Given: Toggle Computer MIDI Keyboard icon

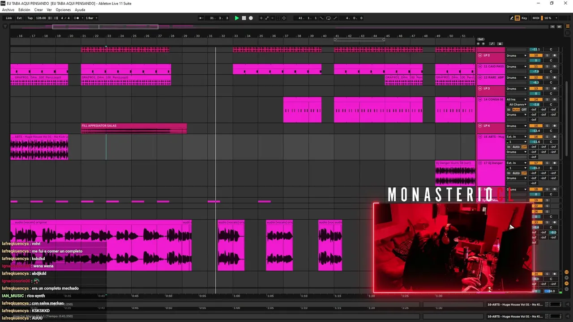Looking at the screenshot, I should point(517,18).
